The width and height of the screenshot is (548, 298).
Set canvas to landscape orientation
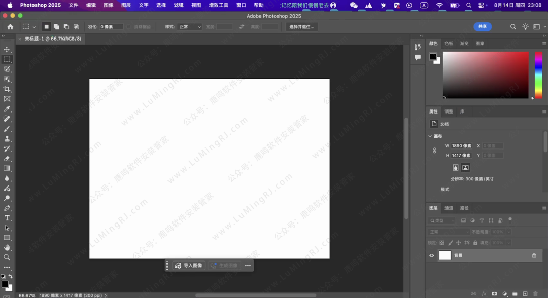point(465,168)
